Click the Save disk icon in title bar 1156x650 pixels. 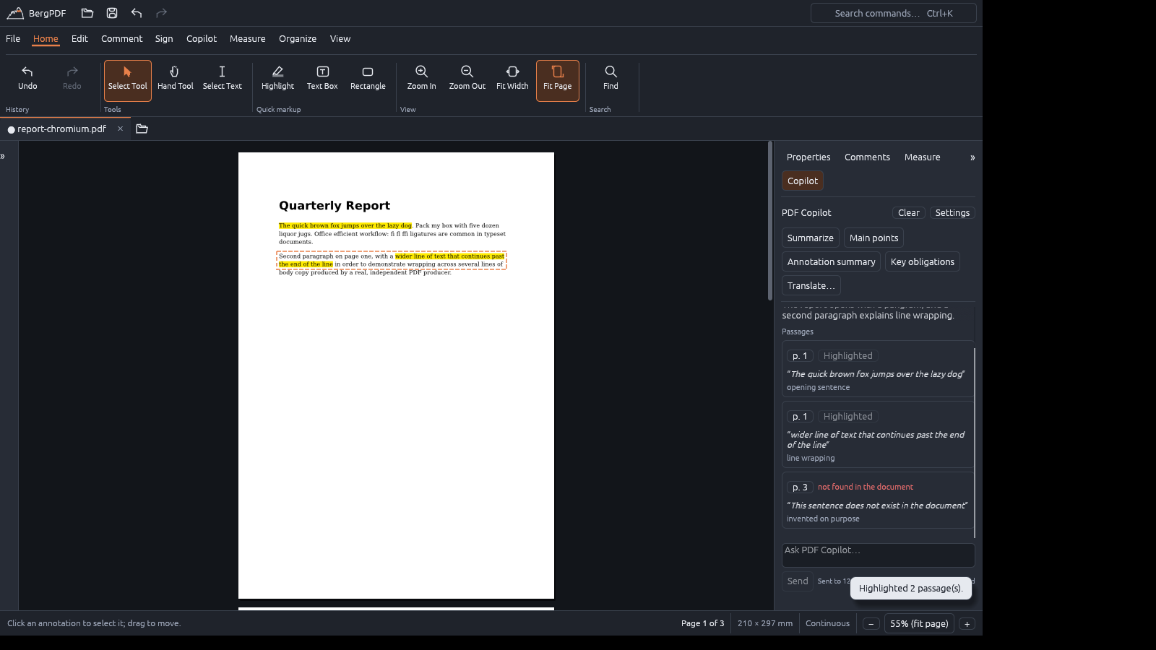pyautogui.click(x=112, y=13)
